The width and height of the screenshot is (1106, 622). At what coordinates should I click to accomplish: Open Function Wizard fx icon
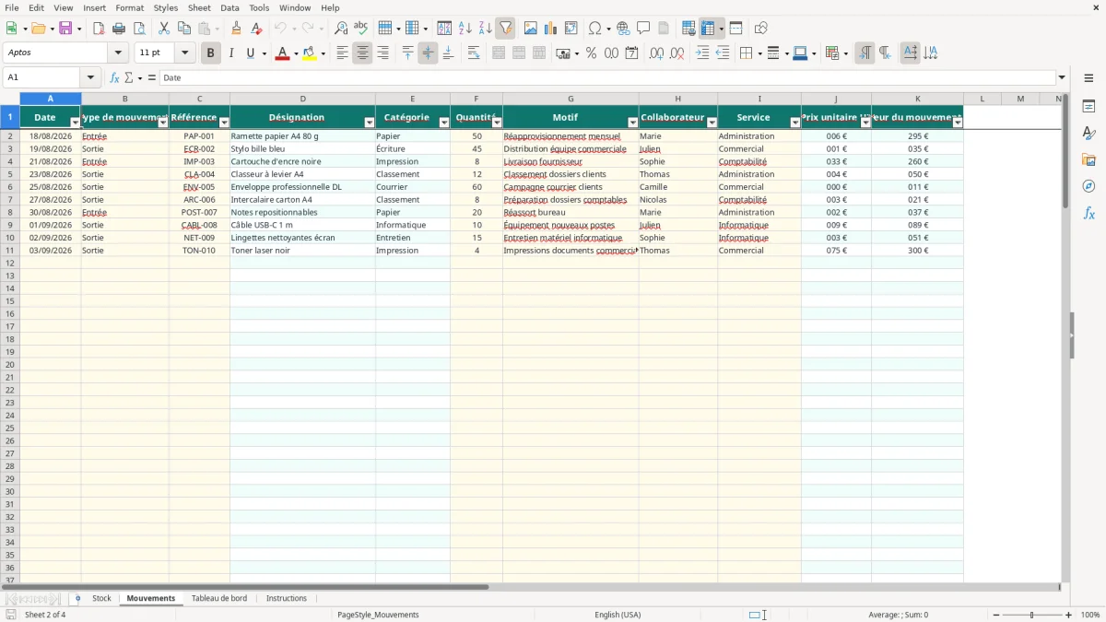click(x=114, y=77)
